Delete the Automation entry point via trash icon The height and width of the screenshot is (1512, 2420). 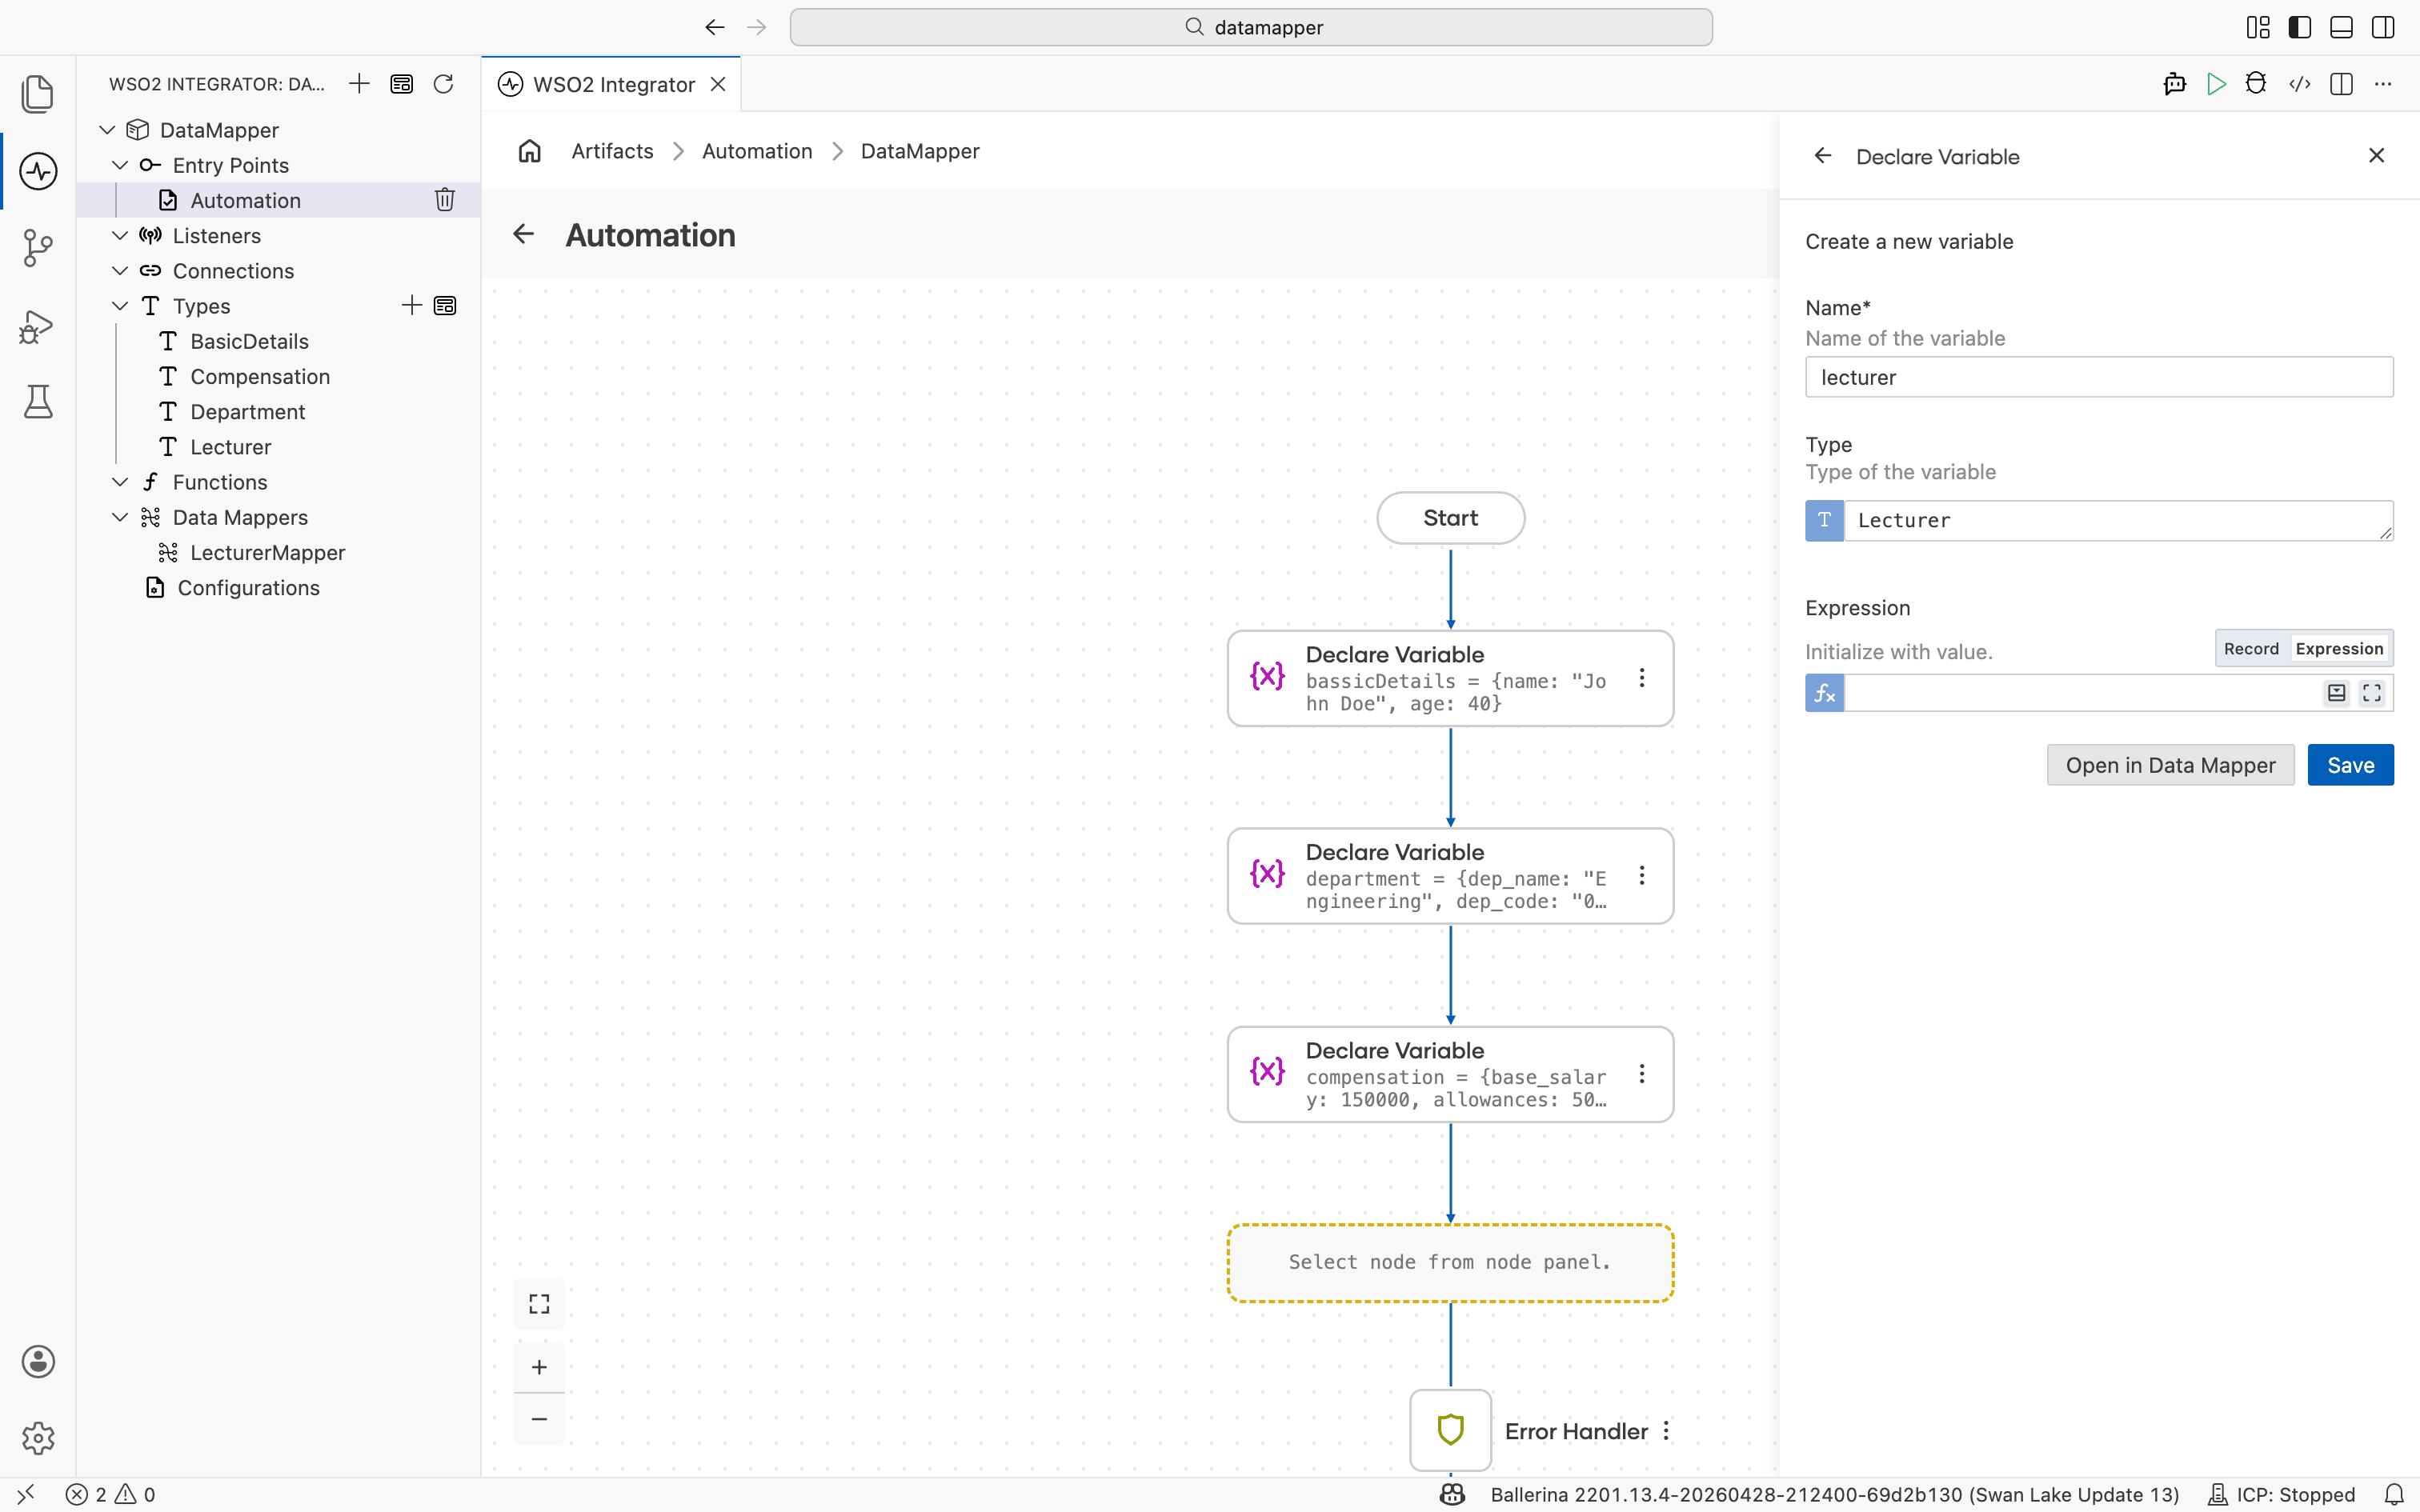pos(445,200)
